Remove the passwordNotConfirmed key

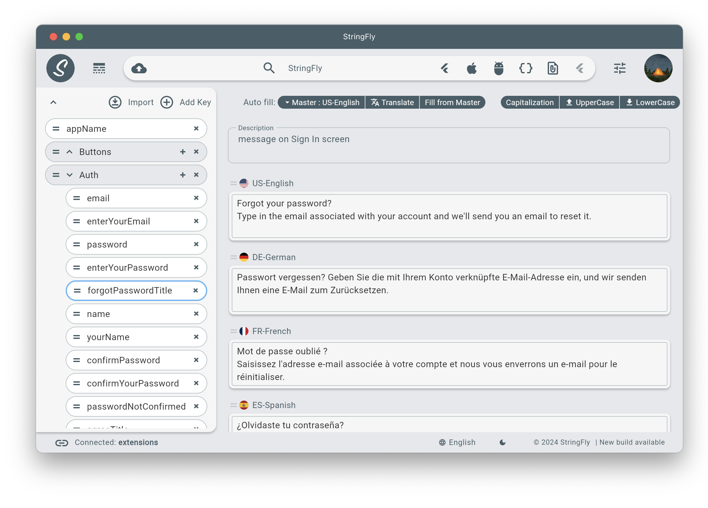pyautogui.click(x=196, y=406)
